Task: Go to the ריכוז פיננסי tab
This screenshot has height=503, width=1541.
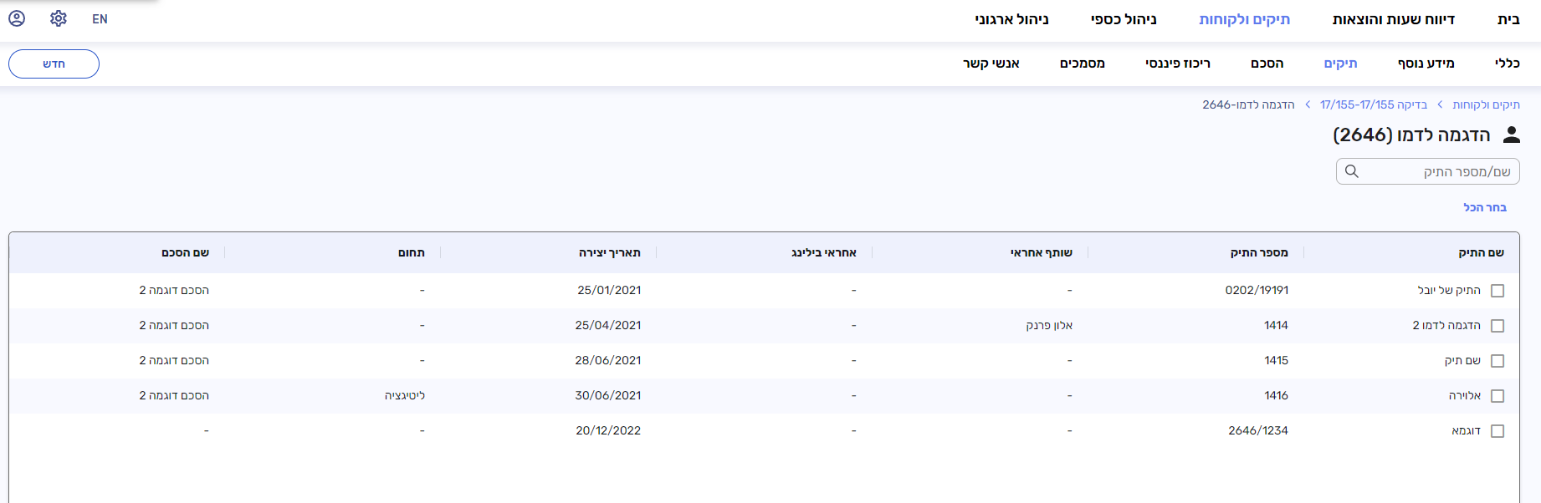Action: (1177, 64)
